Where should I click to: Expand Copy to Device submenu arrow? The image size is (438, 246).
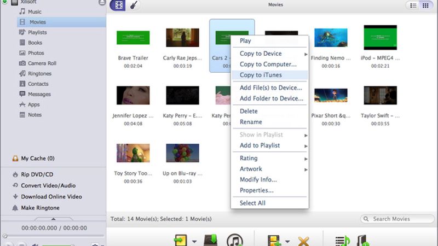pyautogui.click(x=306, y=54)
